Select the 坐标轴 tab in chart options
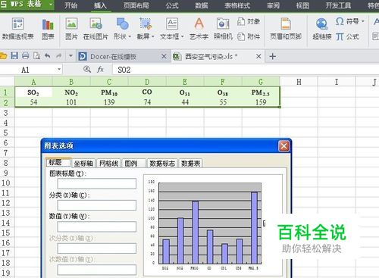 pos(83,164)
